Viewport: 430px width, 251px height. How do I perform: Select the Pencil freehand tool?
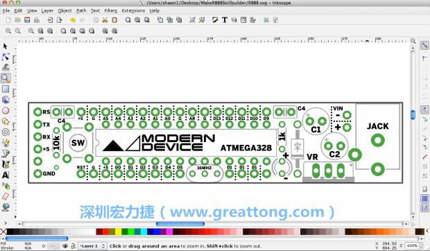point(6,143)
